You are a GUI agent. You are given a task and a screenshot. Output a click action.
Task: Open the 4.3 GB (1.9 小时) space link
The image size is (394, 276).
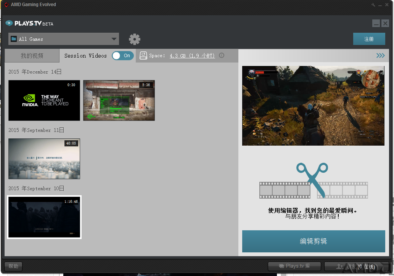(x=192, y=56)
